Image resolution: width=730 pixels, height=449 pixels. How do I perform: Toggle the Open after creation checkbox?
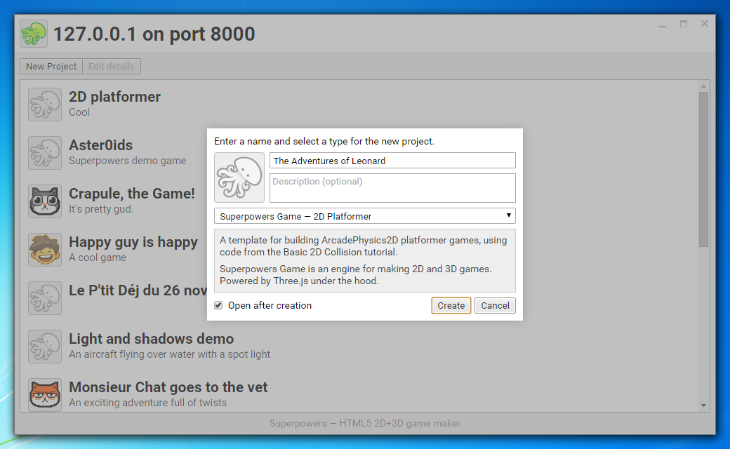point(218,305)
